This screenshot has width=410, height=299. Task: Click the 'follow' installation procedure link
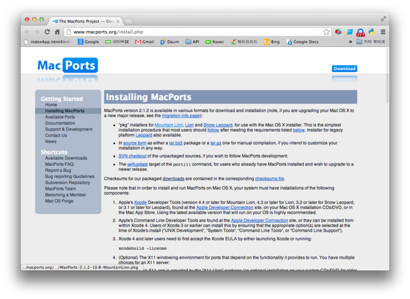[213, 130]
